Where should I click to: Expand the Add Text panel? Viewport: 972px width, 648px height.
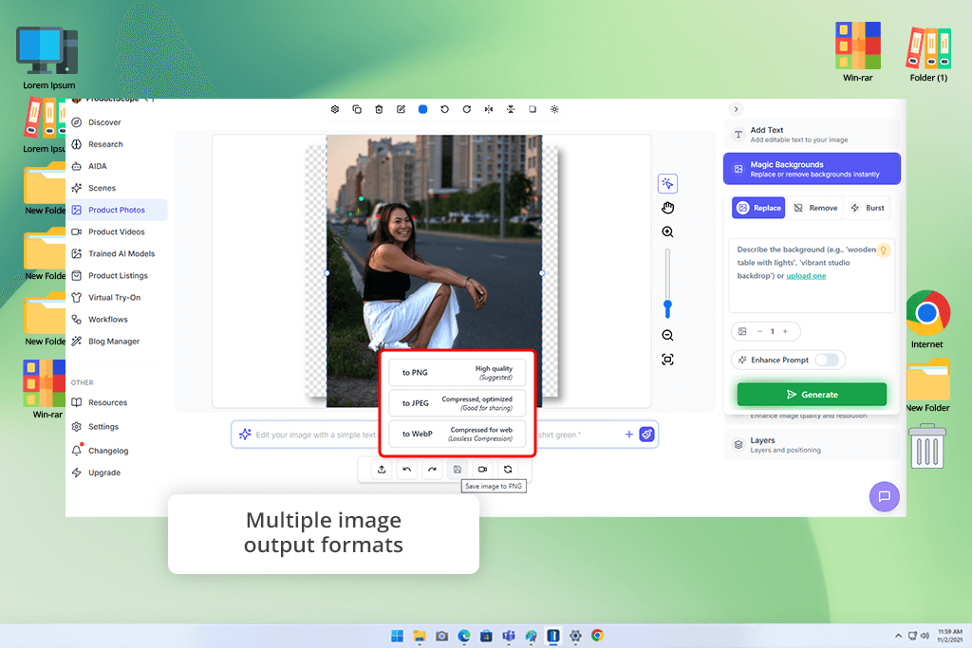[x=812, y=135]
